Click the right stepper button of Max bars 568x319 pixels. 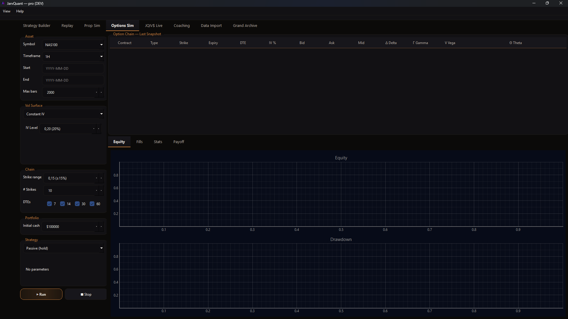coord(101,92)
